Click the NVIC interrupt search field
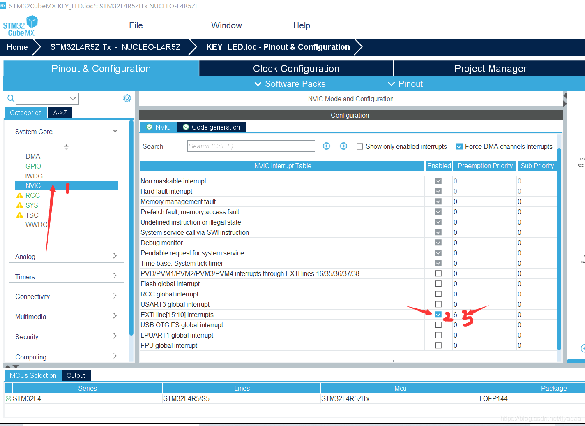585x426 pixels. [x=251, y=146]
